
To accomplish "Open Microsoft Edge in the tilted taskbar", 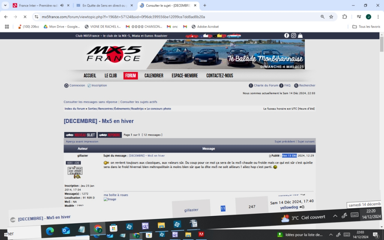I will (x=50, y=231).
